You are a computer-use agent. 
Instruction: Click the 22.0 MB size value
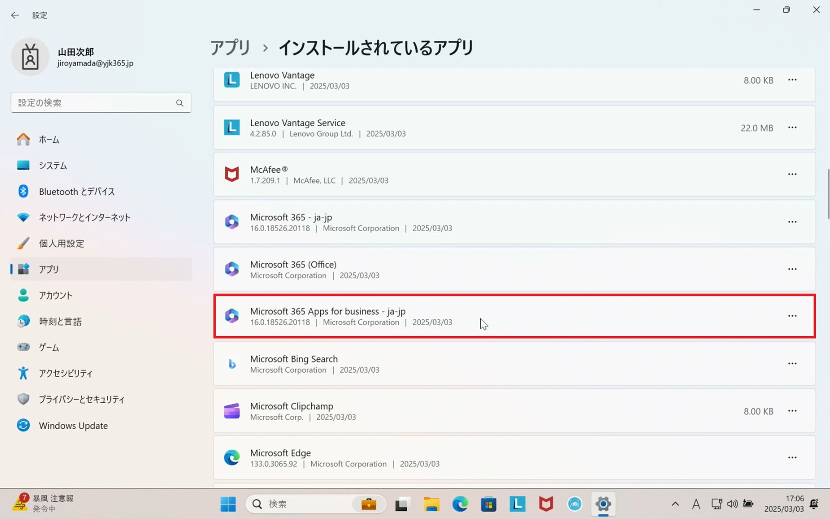(x=757, y=128)
